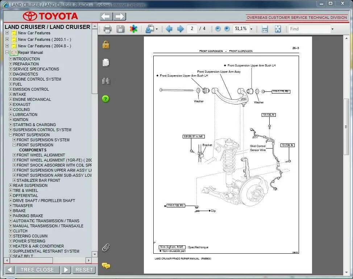353x279 pixels.
Task: Open STARTING & CHARGING section
Action: (34, 125)
